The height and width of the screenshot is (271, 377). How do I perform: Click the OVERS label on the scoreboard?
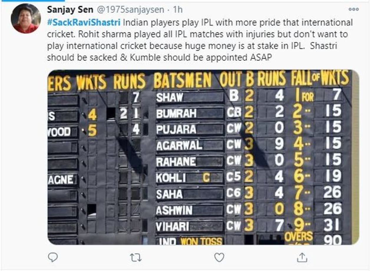coord(299,236)
